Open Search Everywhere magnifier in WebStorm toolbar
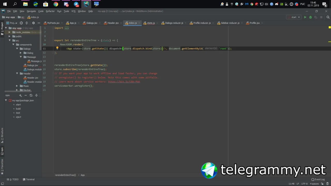 point(328,17)
